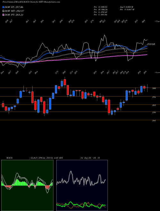The height and width of the screenshot is (211, 160).
Task: Select the 'DOW MT: 282.37' legend text
Action: tap(14, 11)
